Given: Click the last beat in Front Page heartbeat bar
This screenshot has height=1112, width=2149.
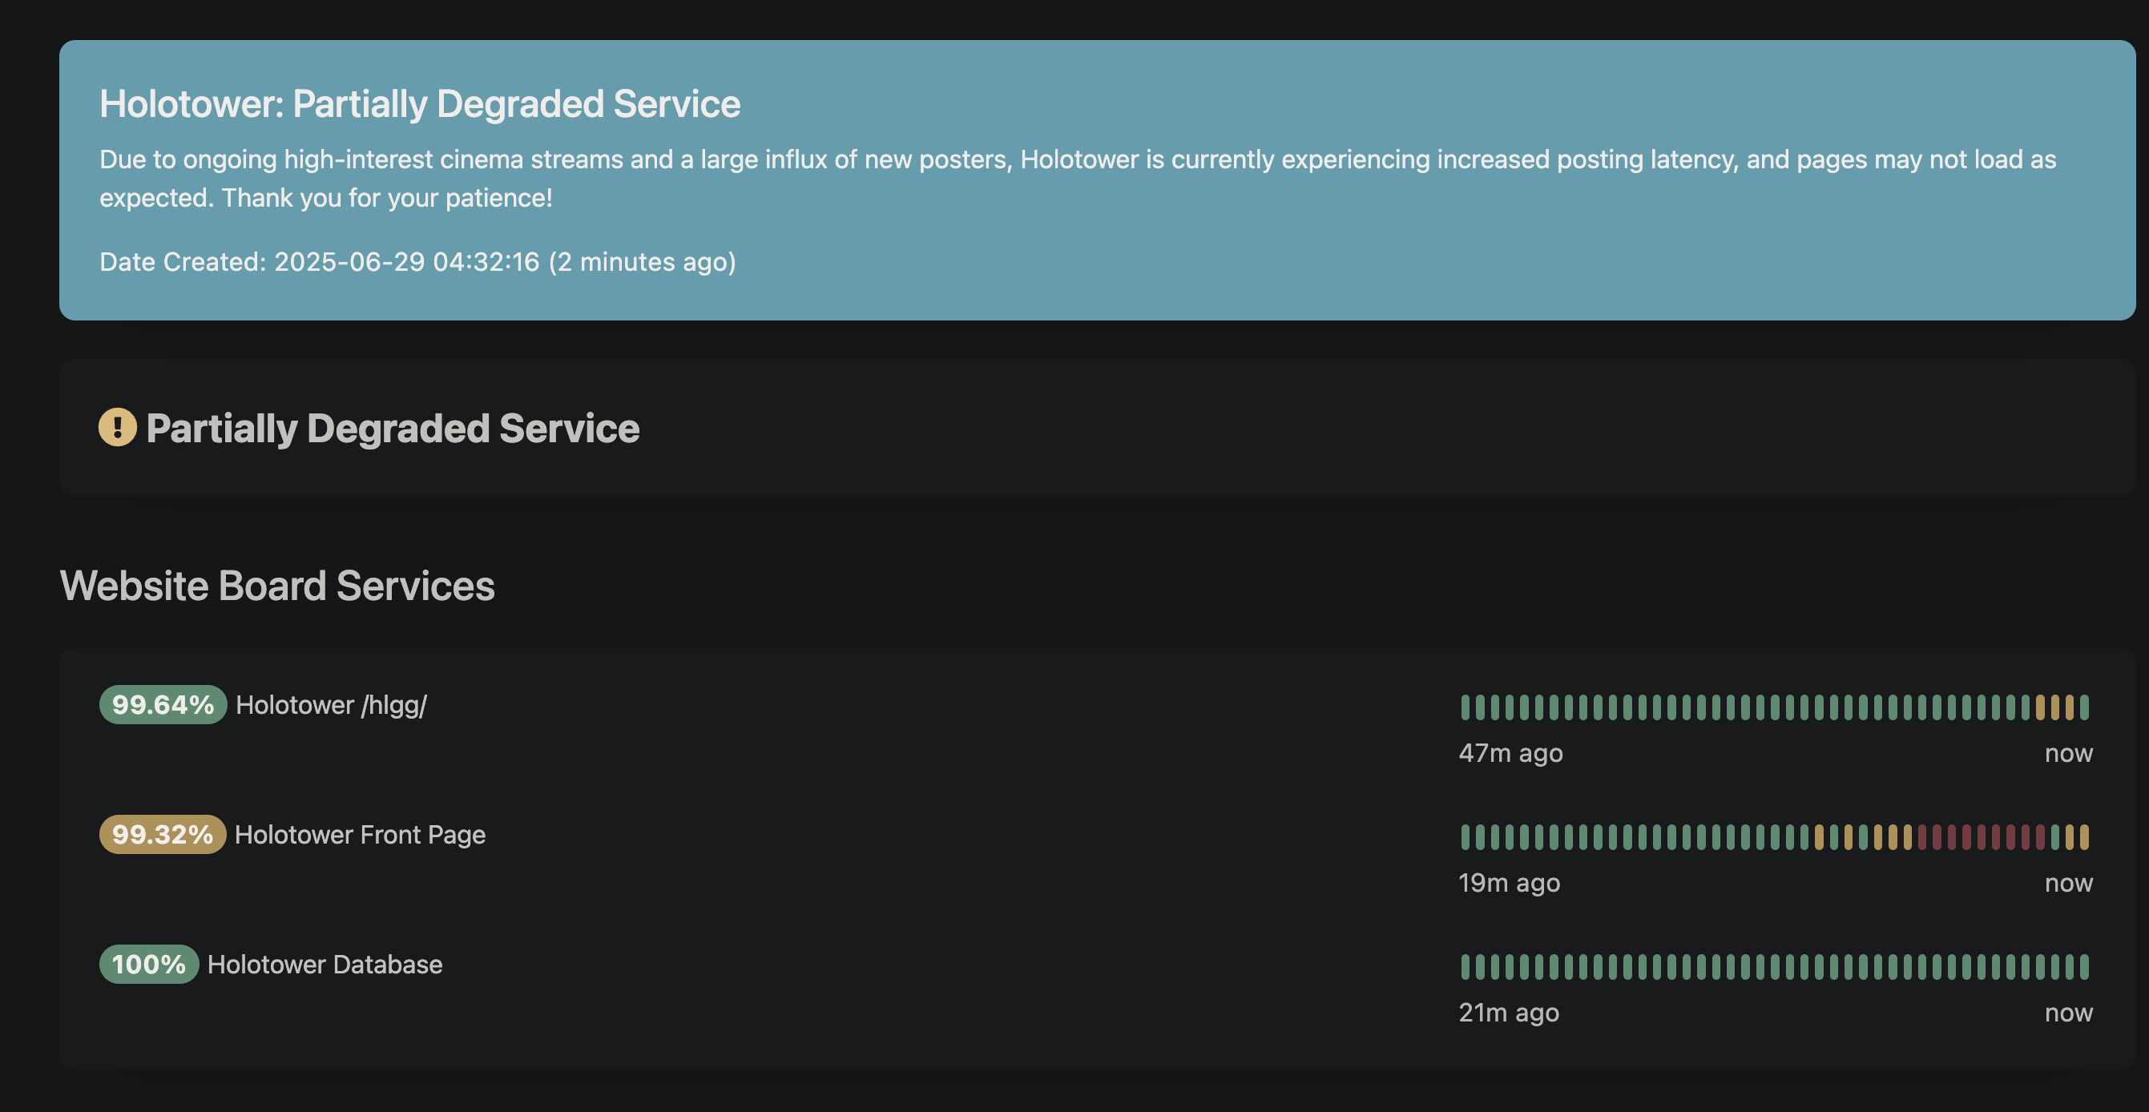Looking at the screenshot, I should 2085,836.
